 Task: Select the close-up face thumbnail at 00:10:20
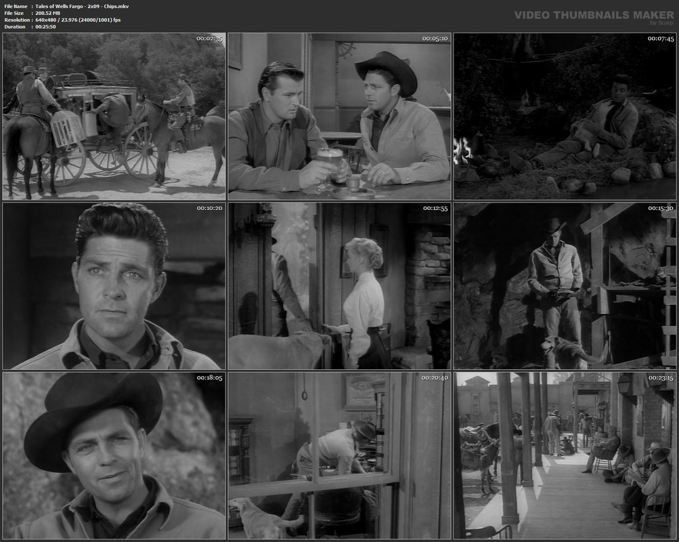[x=114, y=286]
